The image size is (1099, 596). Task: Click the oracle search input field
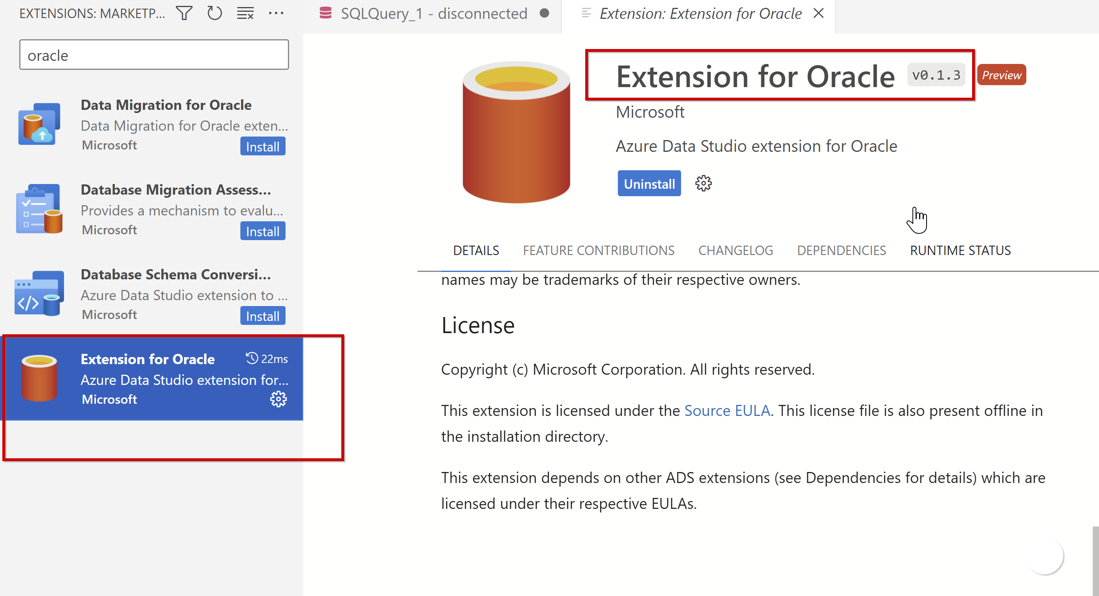click(x=154, y=55)
